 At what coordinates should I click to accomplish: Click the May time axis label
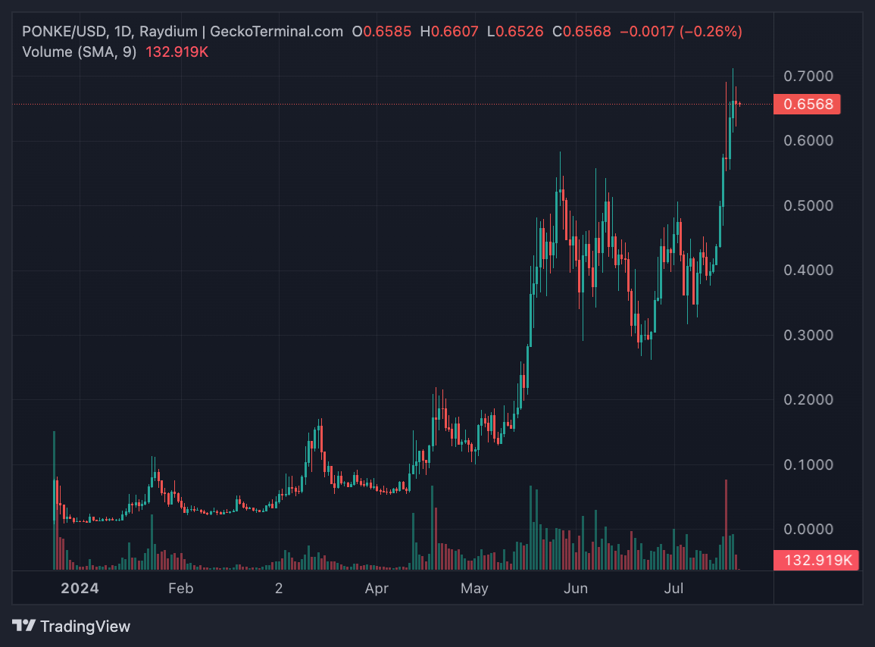point(474,589)
